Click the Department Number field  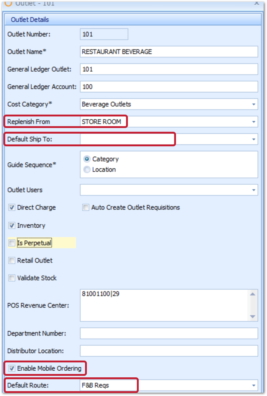(x=168, y=333)
